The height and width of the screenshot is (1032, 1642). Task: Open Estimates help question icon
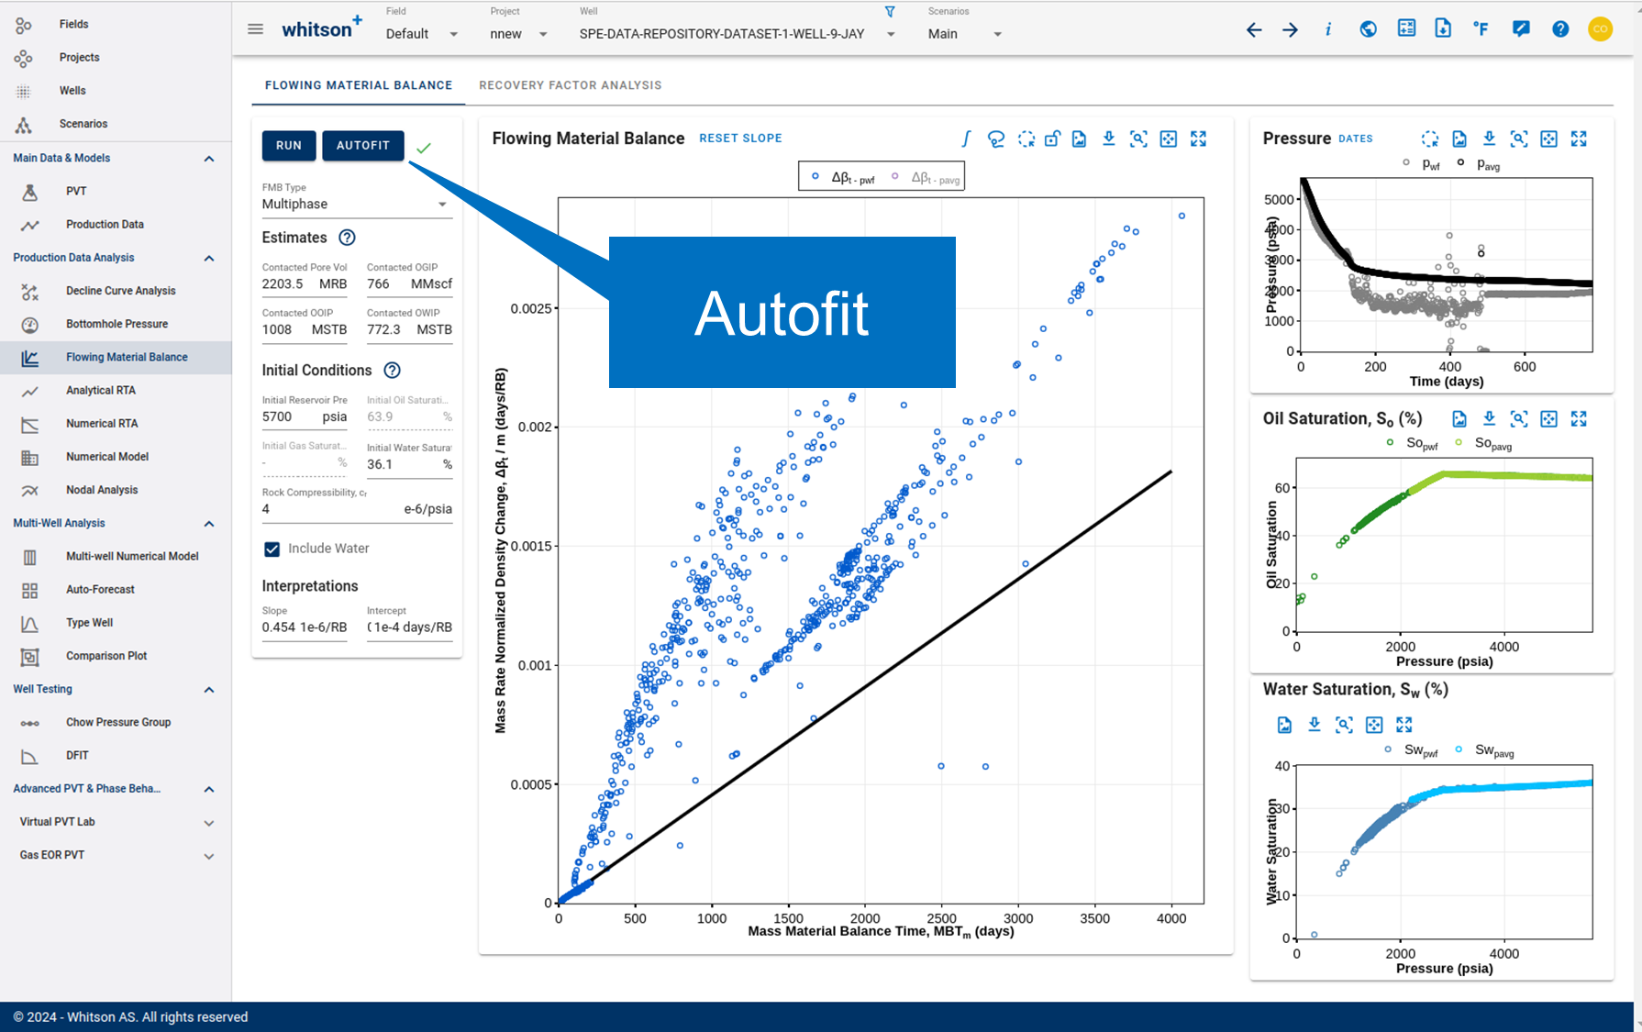click(347, 238)
